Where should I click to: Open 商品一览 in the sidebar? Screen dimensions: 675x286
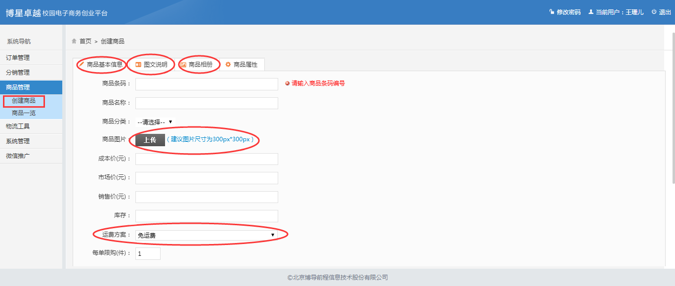(24, 113)
